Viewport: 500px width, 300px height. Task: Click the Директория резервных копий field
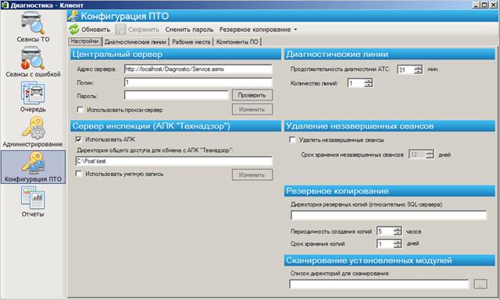389,215
